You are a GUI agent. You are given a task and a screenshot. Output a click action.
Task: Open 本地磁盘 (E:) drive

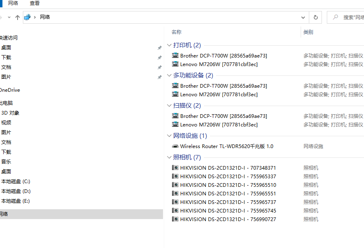(x=16, y=201)
